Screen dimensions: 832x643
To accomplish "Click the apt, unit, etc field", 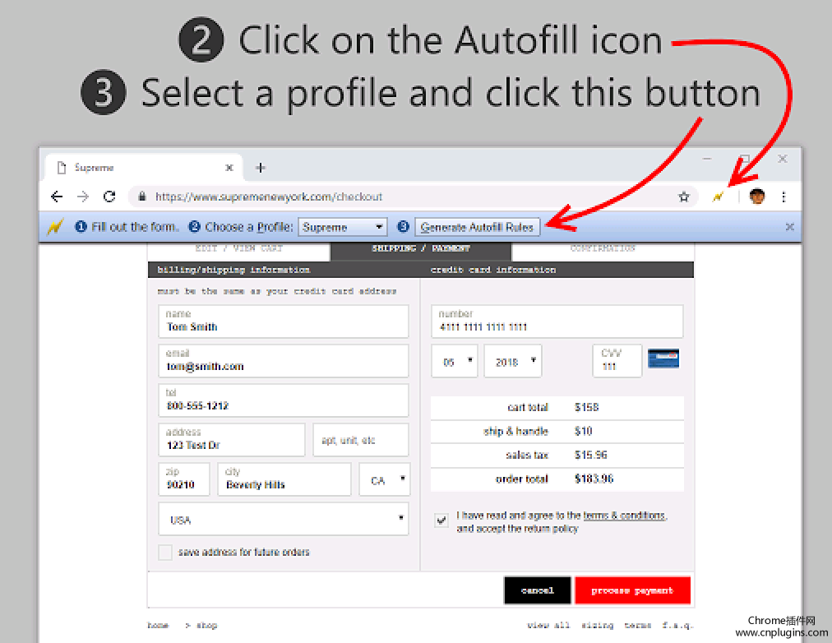I will [x=361, y=440].
